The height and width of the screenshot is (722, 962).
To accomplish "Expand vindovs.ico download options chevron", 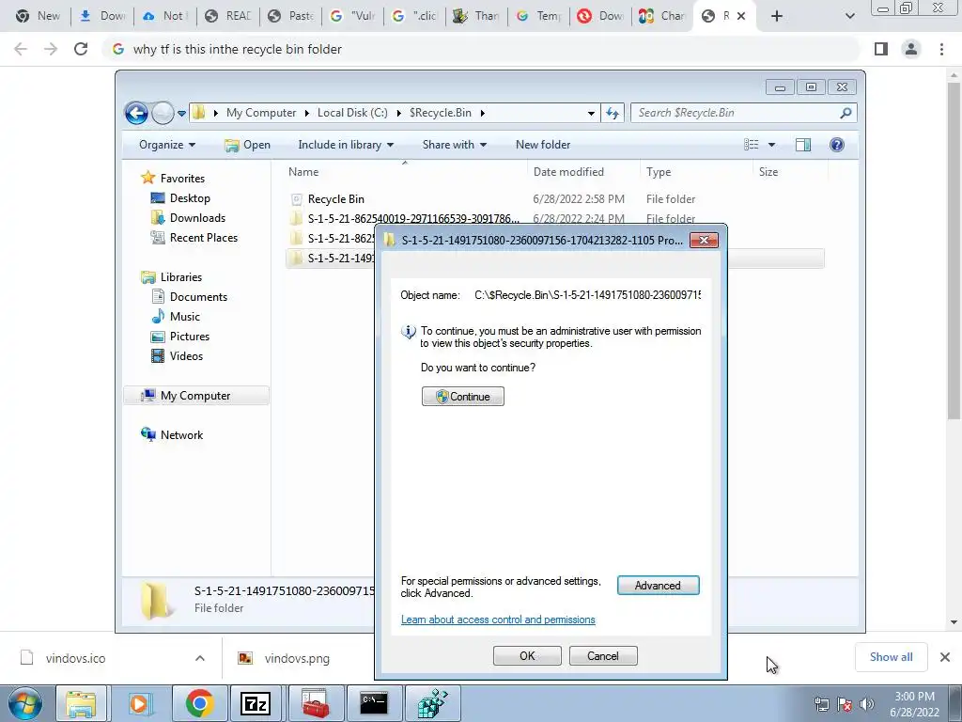I will click(200, 658).
